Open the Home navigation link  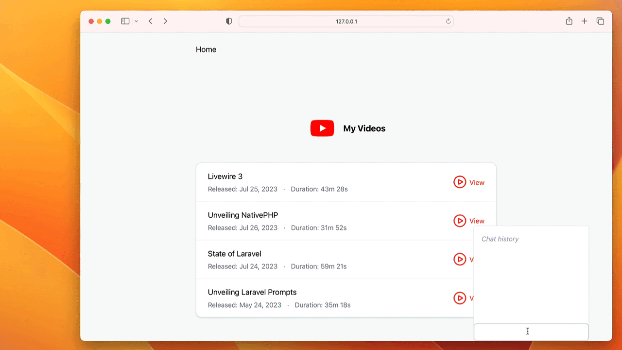click(x=206, y=50)
